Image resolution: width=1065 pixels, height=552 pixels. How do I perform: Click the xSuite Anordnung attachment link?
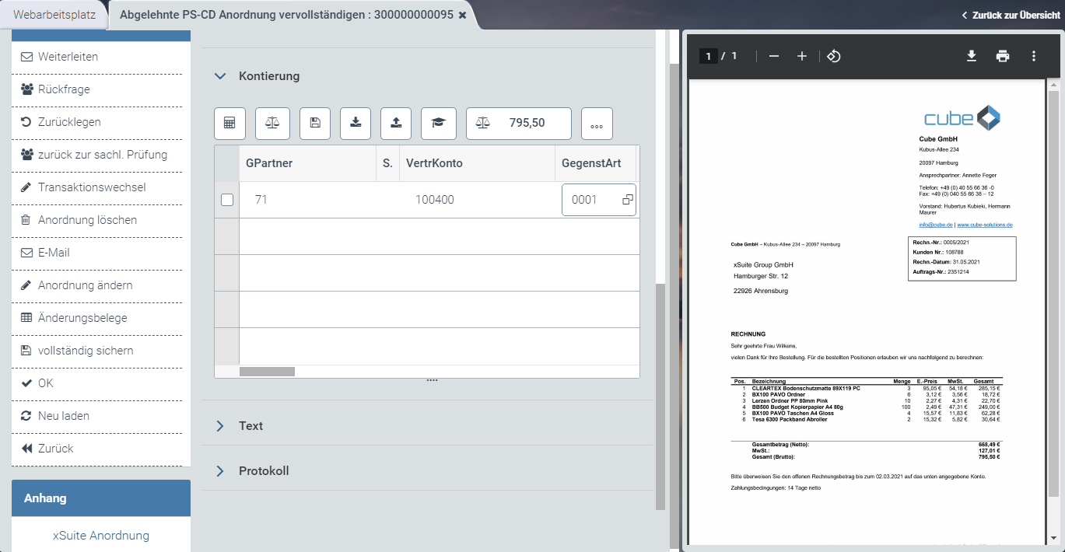101,536
